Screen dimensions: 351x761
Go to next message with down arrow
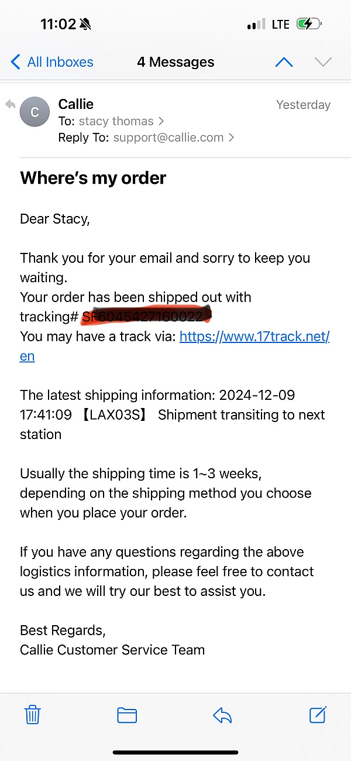[323, 62]
